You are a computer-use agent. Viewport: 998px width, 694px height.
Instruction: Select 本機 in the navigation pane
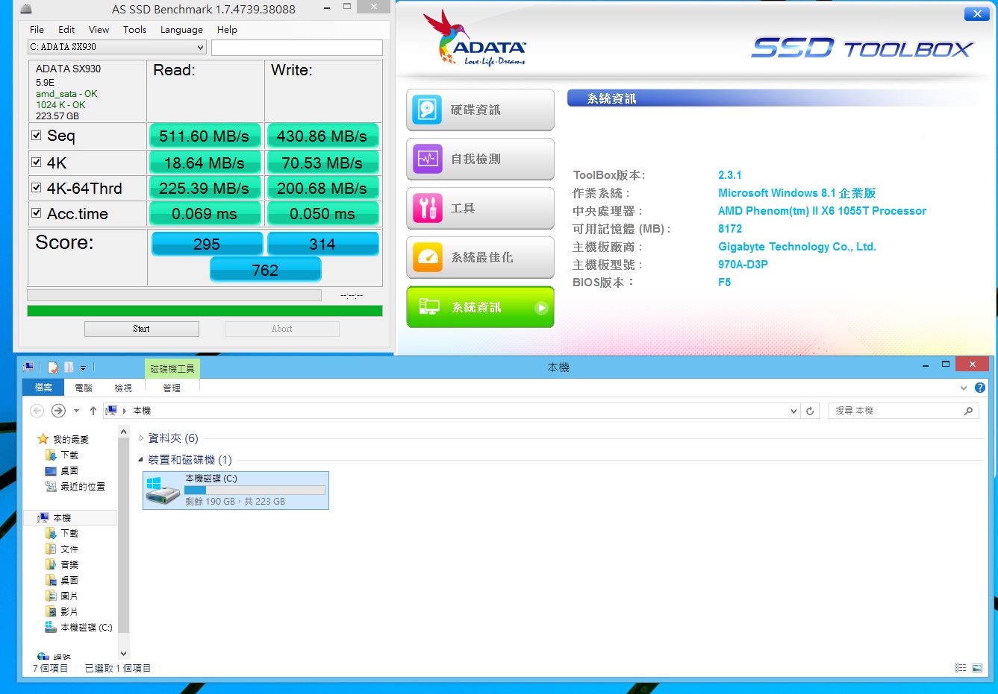(62, 517)
